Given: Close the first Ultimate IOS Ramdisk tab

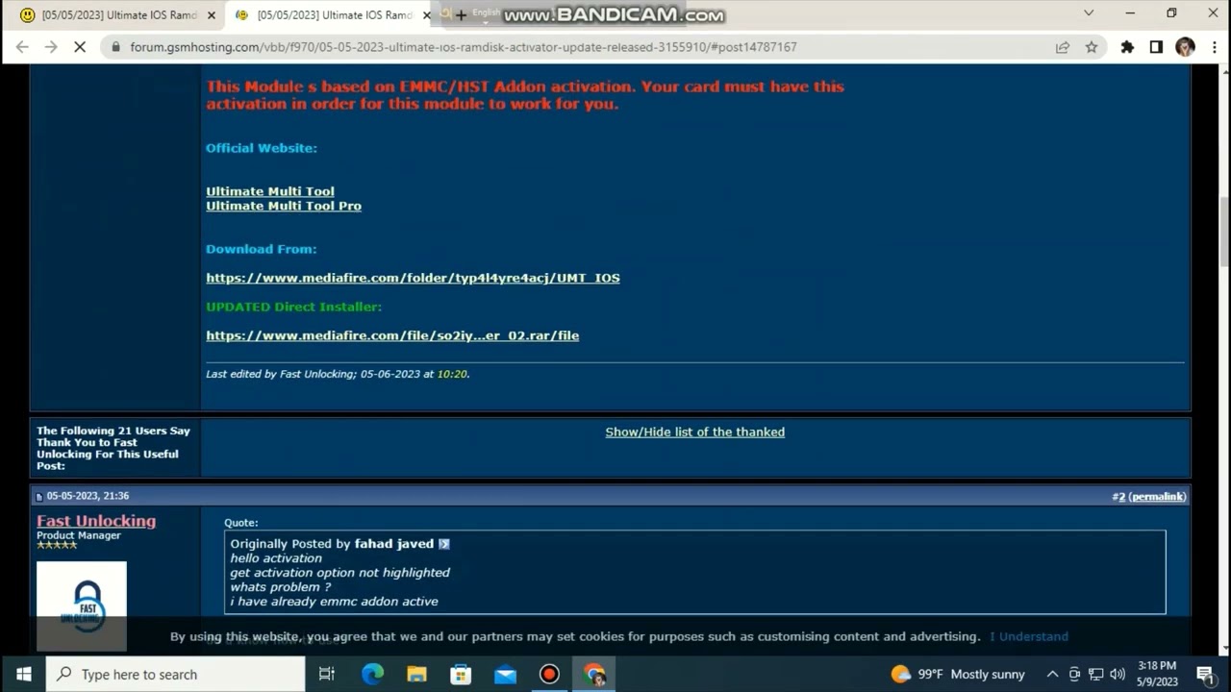Looking at the screenshot, I should click(x=212, y=15).
